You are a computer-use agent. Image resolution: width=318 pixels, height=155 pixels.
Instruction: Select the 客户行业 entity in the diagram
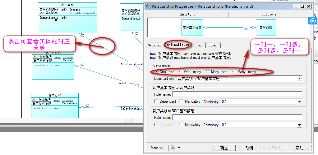click(55, 105)
